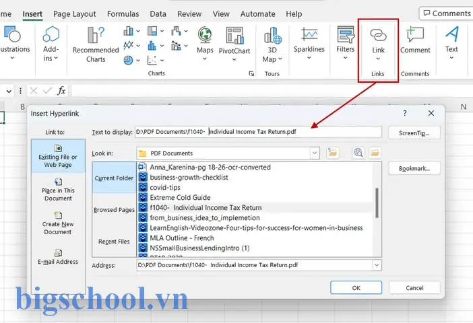The height and width of the screenshot is (323, 473).
Task: Expand the PivotChart dropdown arrow
Action: (234, 60)
